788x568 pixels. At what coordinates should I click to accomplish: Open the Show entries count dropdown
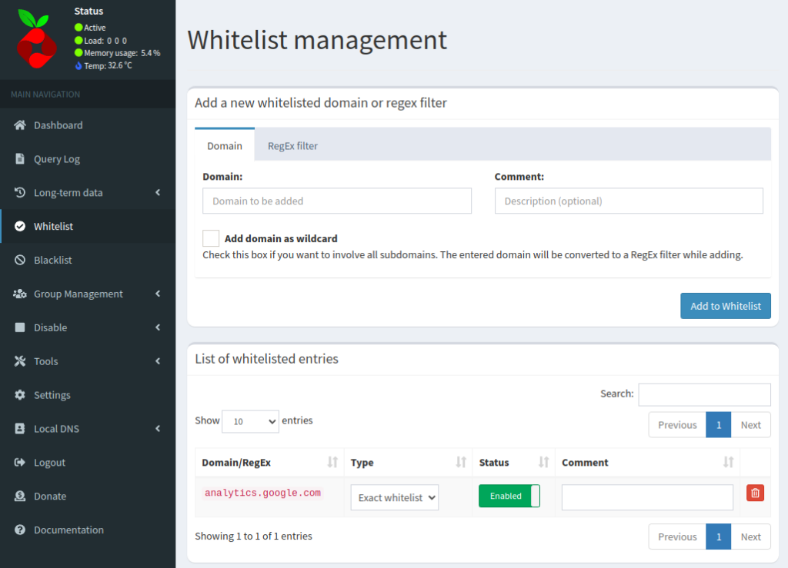click(x=250, y=421)
